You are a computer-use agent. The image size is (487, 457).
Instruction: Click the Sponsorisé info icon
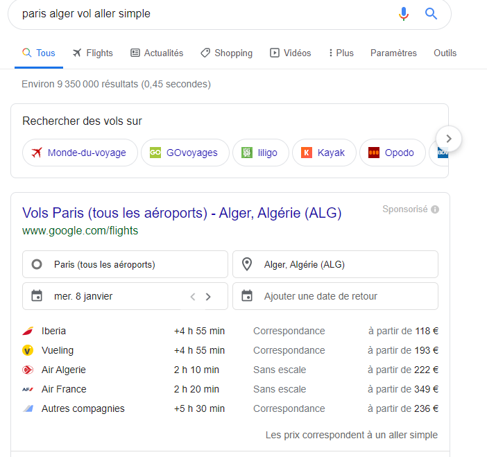coord(435,209)
